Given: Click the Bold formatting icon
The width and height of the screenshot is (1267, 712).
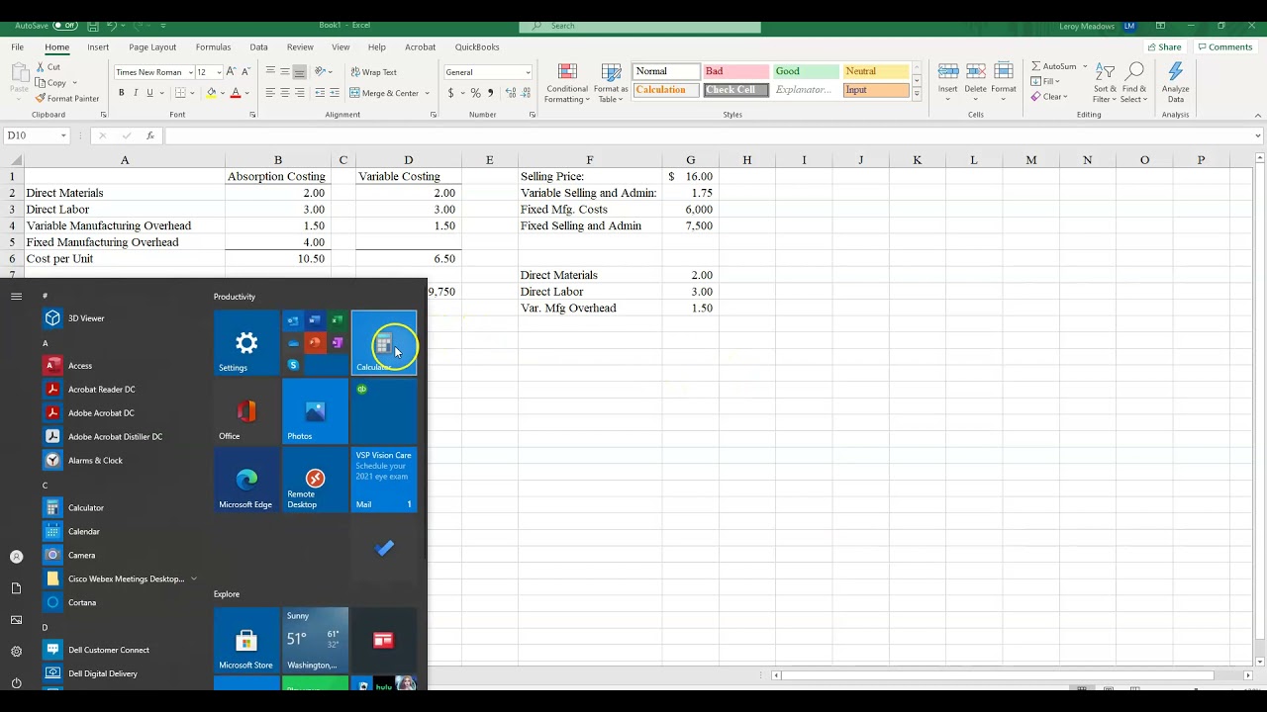Looking at the screenshot, I should (x=122, y=93).
